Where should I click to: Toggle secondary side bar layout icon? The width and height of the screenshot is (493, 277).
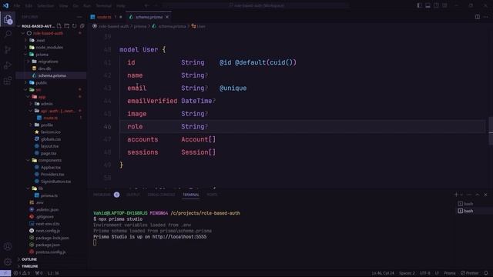click(x=436, y=5)
